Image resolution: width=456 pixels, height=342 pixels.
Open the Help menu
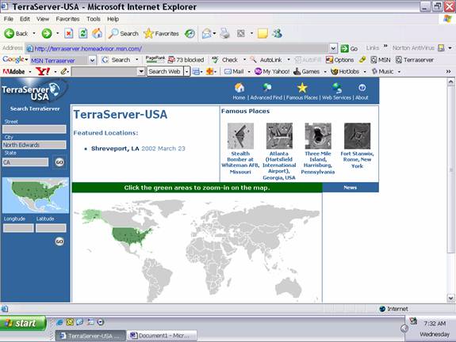113,19
